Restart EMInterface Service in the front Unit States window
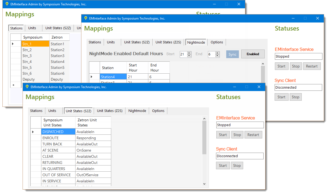 coord(253,135)
